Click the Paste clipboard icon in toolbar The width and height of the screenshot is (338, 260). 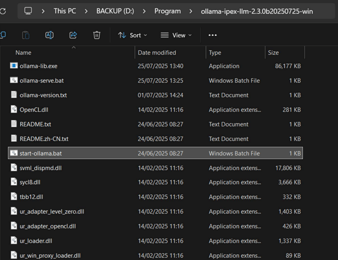[x=26, y=35]
